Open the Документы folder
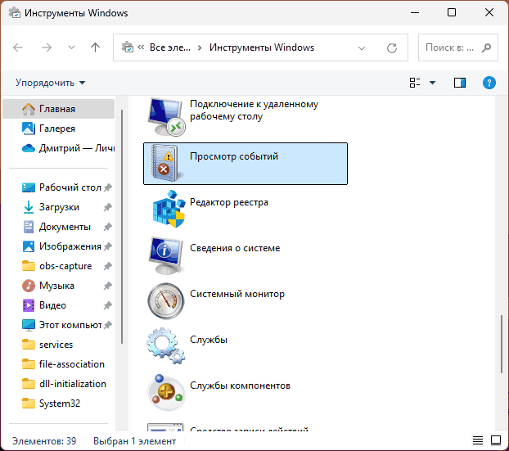509x451 pixels. [x=58, y=227]
